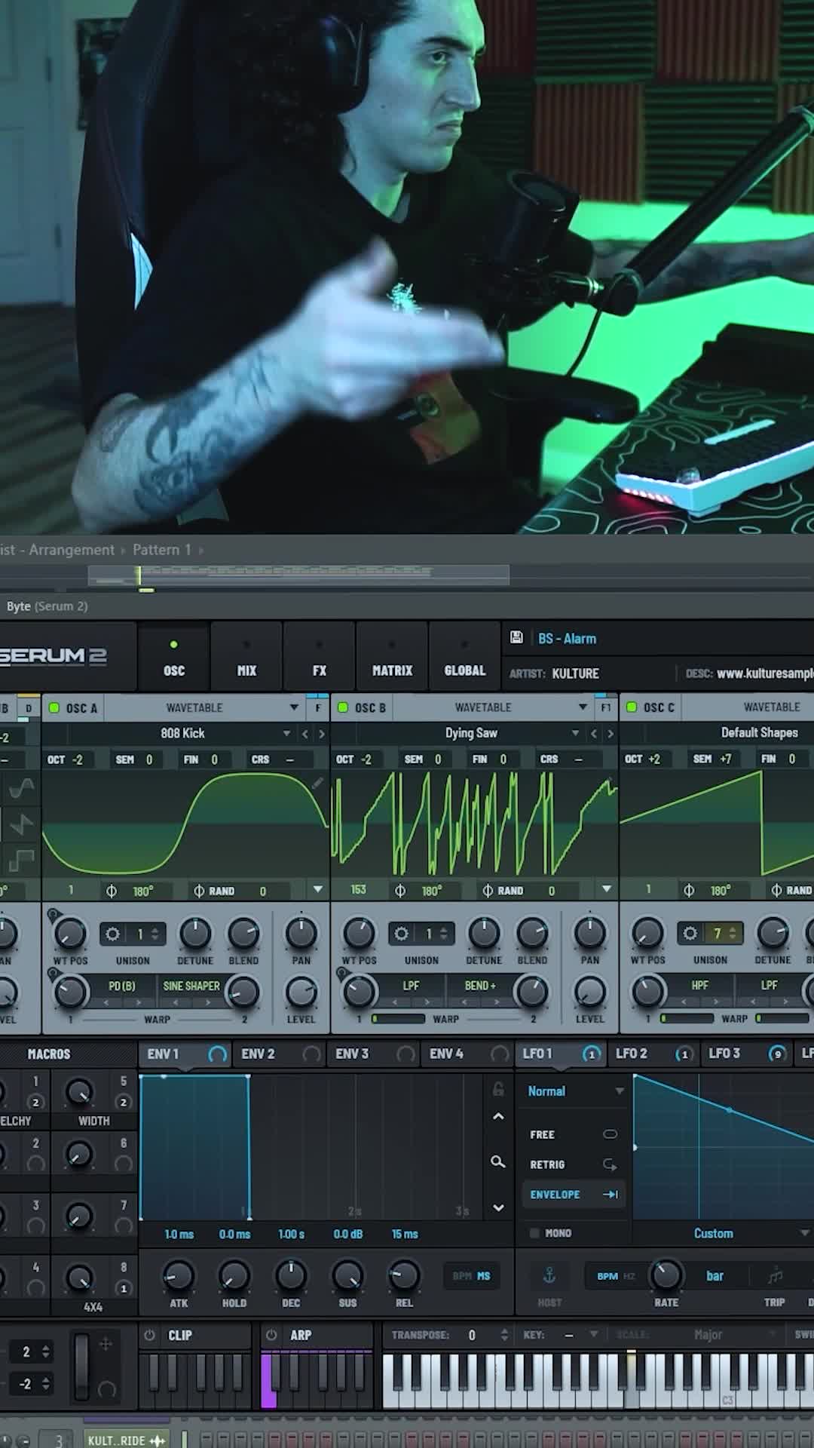
Task: Click the LFO 3 modulation count badge
Action: (x=777, y=1054)
